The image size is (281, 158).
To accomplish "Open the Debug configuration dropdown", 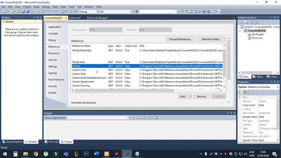I will click(x=96, y=12).
